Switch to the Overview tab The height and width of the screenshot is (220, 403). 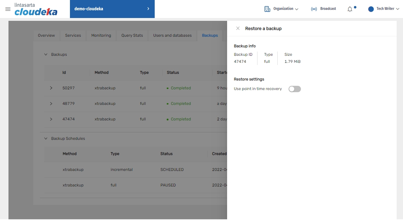point(46,35)
